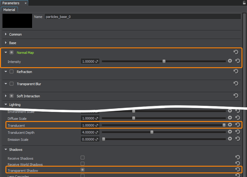The height and width of the screenshot is (177, 247).
Task: Click the Diffuse Scale value field
Action: tap(90, 118)
